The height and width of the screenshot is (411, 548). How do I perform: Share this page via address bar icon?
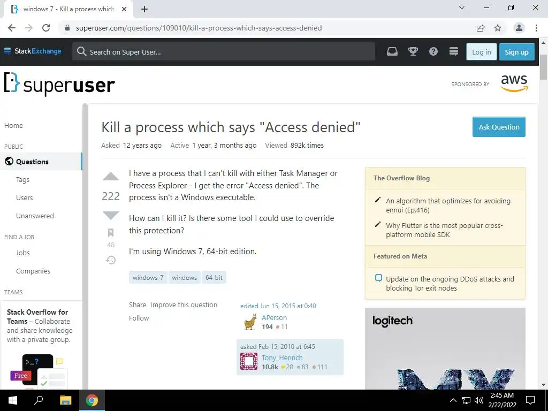481,28
